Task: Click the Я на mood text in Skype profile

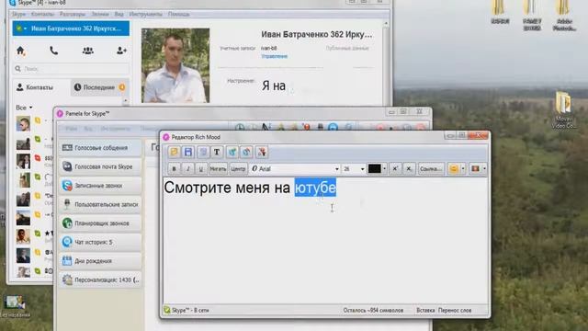Action: tap(274, 86)
